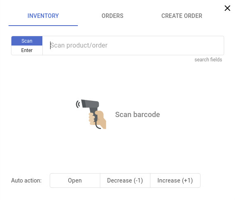Click the Scan barcode heading text
This screenshot has width=236, height=200.
(x=137, y=115)
